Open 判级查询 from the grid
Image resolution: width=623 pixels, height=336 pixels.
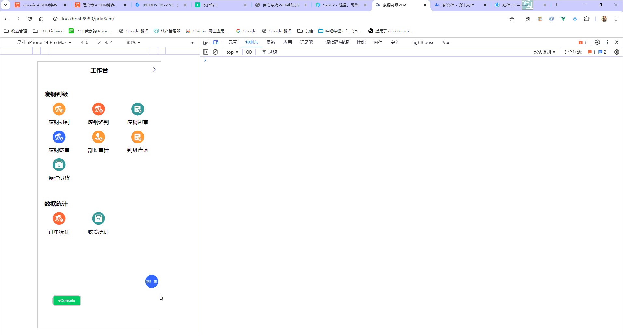coord(137,142)
